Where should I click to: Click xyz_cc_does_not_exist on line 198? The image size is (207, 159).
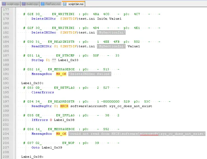point(130,106)
